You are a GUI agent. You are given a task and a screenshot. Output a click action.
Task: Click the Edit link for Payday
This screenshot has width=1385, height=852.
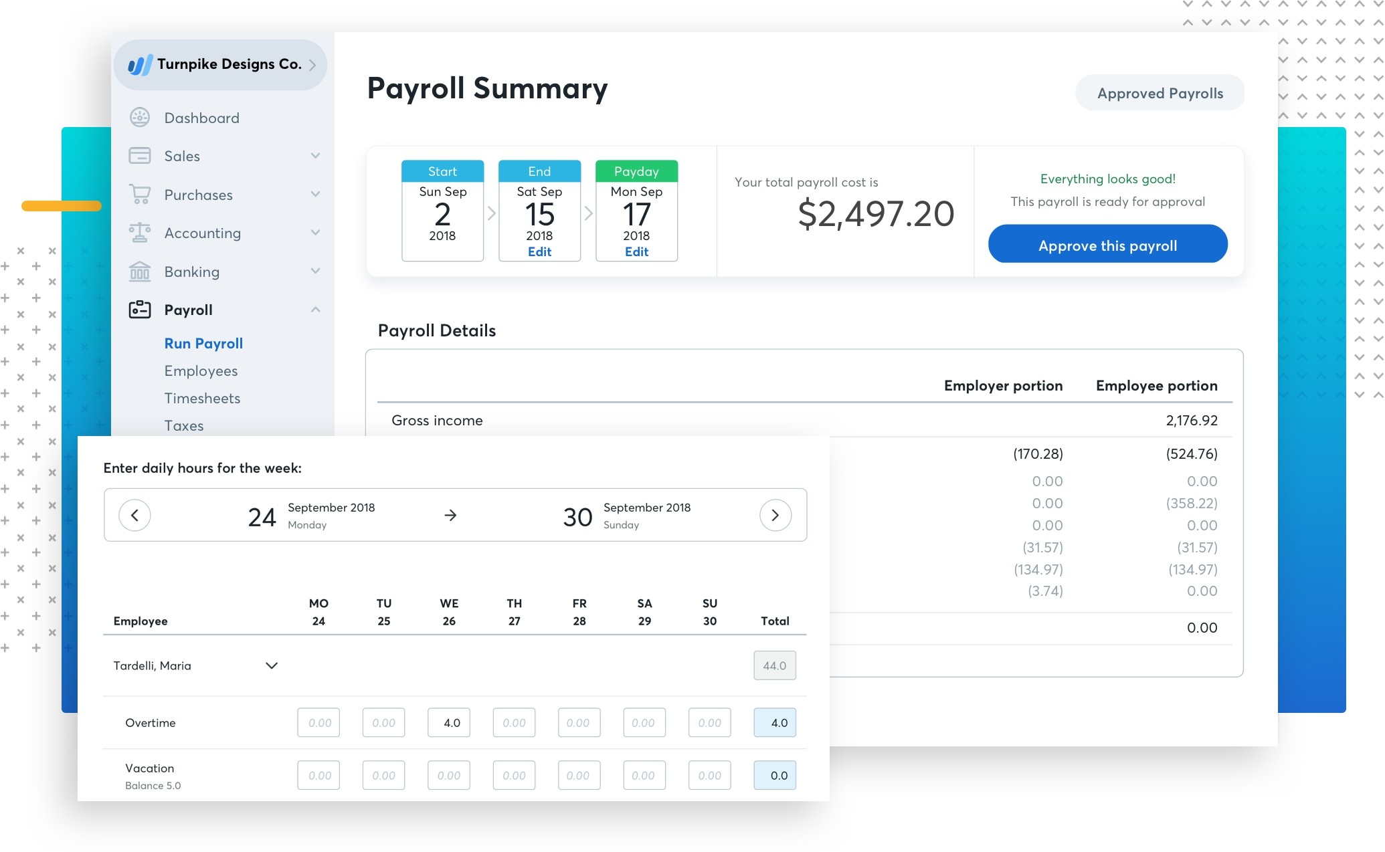[636, 250]
